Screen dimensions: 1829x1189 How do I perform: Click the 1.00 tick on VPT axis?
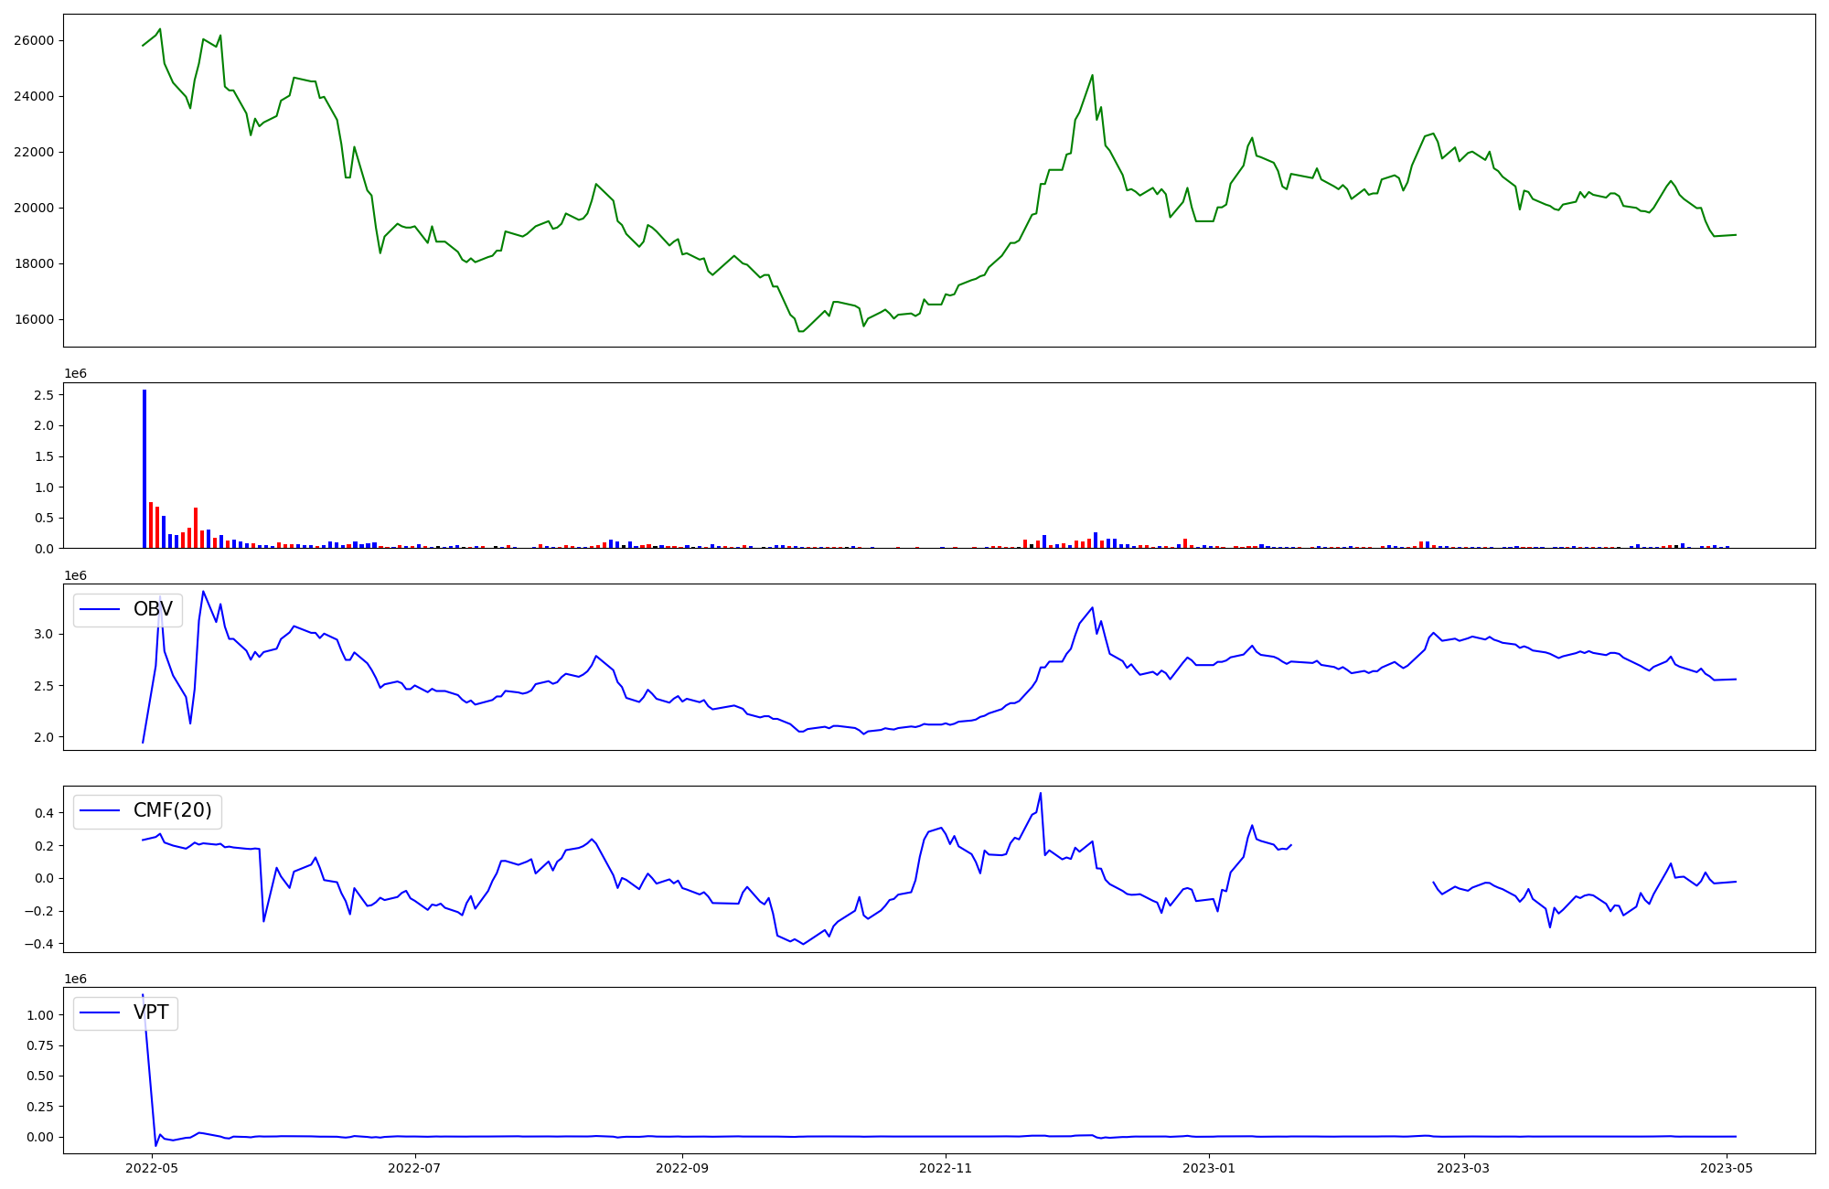click(x=39, y=1015)
